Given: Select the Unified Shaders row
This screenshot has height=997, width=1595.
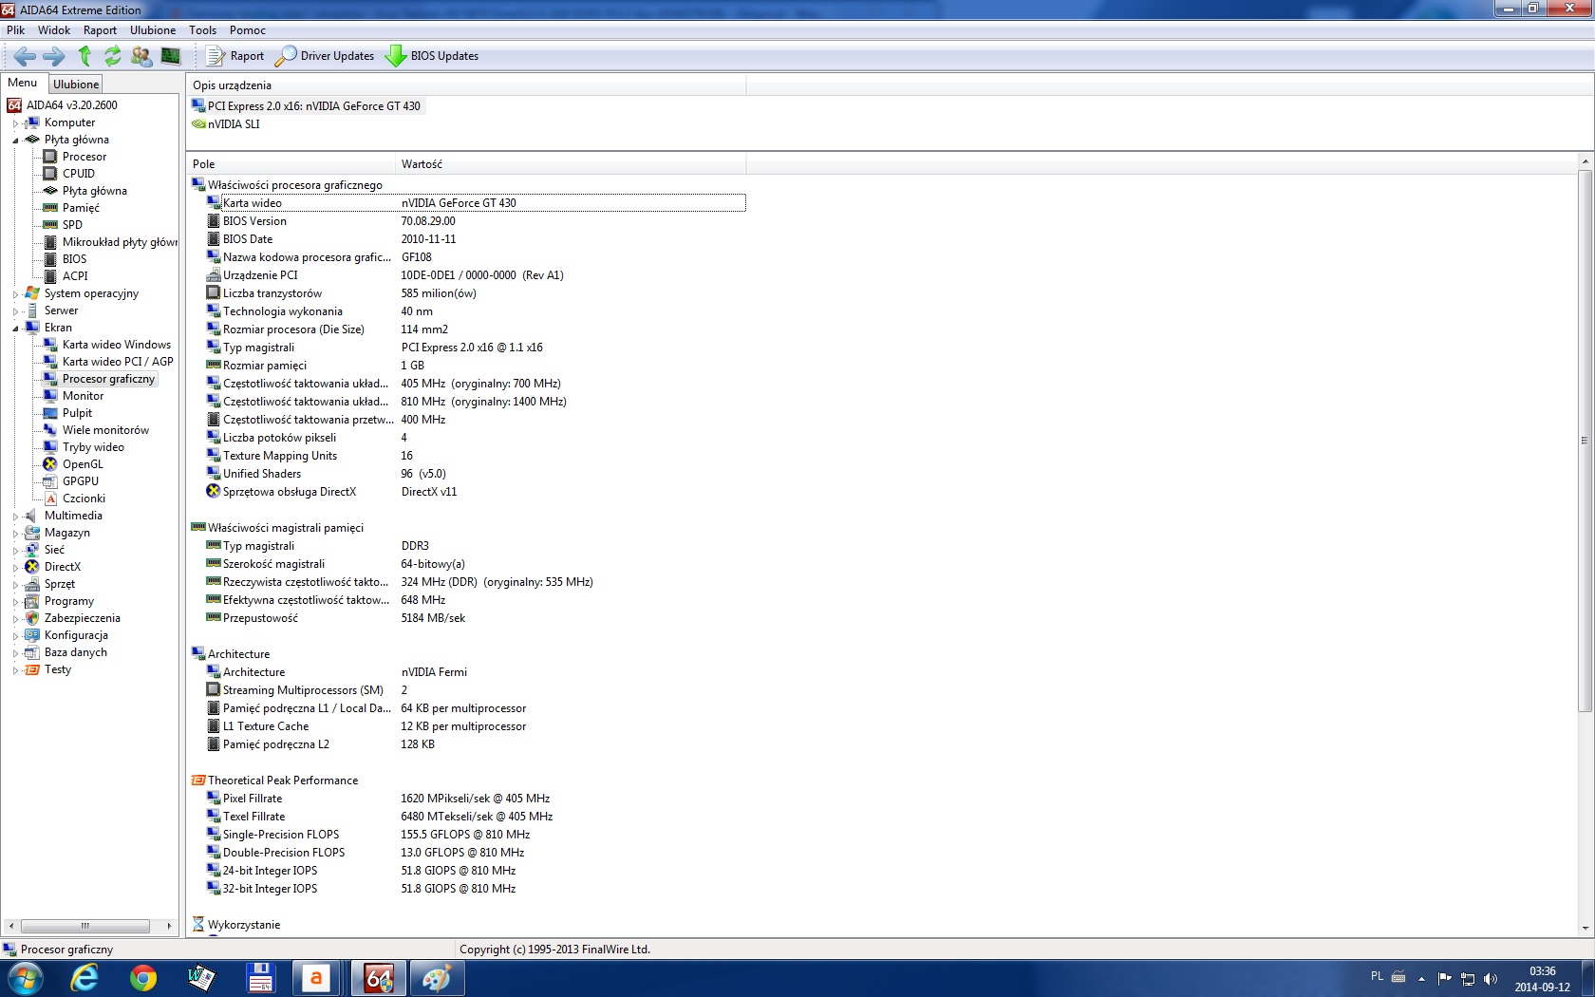Looking at the screenshot, I should [476, 474].
